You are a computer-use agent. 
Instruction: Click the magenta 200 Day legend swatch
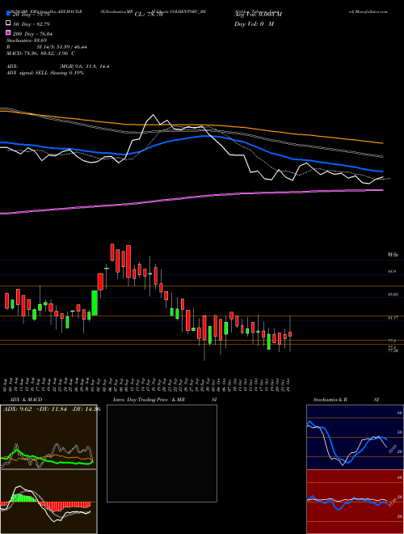tap(8, 32)
